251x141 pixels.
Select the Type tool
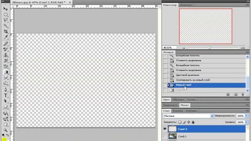pyautogui.click(x=5, y=95)
